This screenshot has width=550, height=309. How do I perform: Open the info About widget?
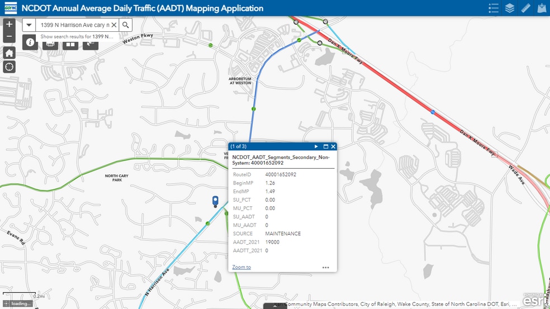(30, 42)
